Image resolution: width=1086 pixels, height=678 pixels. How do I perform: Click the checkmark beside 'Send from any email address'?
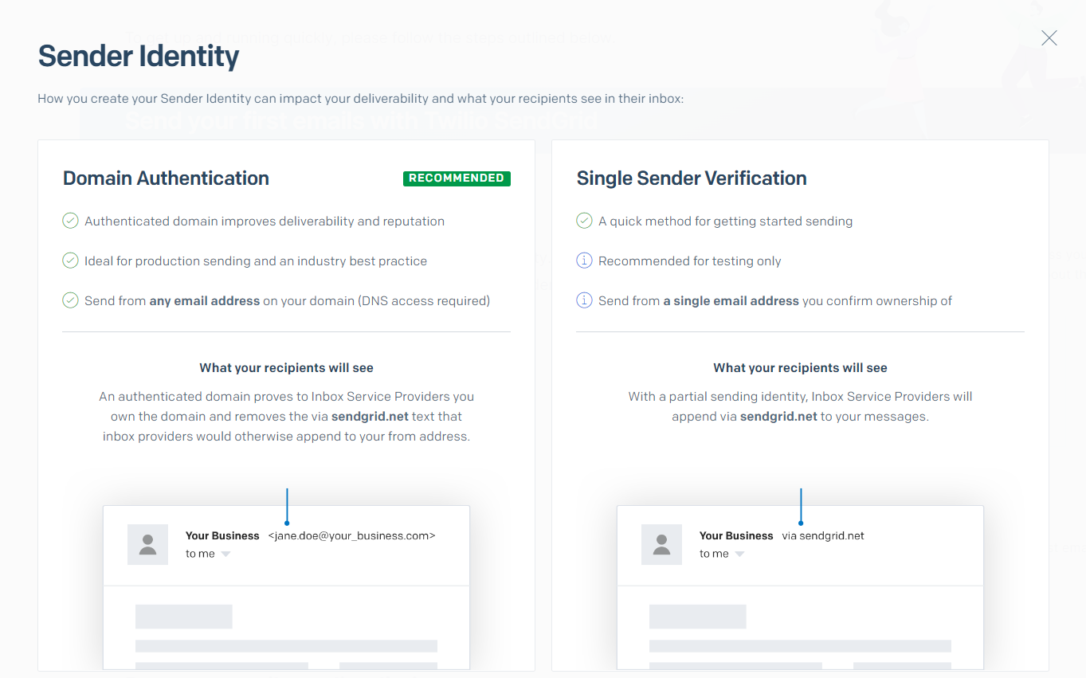click(x=70, y=300)
